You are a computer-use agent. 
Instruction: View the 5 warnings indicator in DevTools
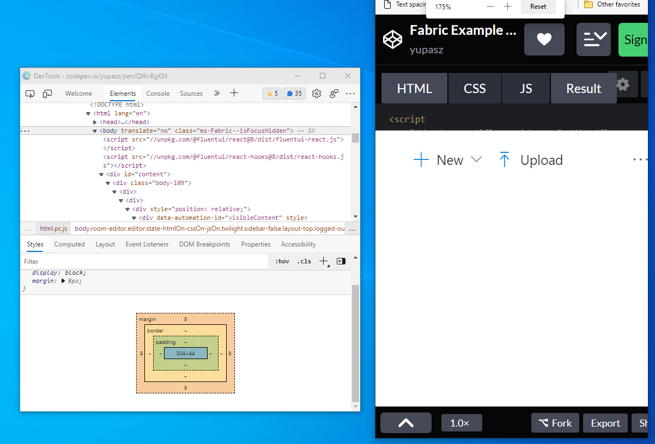(x=272, y=94)
